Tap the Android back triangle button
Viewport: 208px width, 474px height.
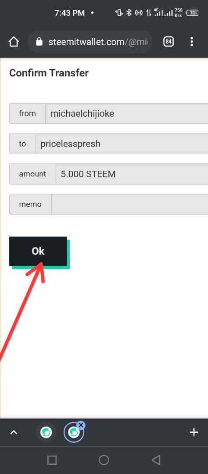coord(156,460)
